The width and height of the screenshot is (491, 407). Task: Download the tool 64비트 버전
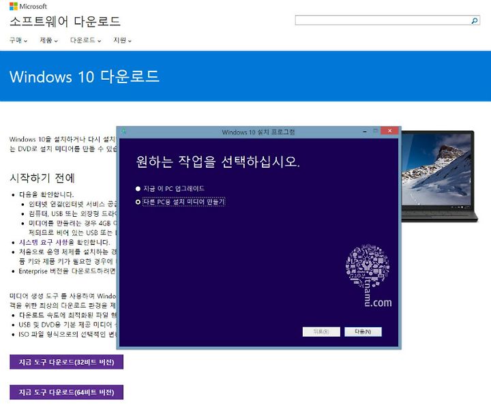tap(66, 392)
